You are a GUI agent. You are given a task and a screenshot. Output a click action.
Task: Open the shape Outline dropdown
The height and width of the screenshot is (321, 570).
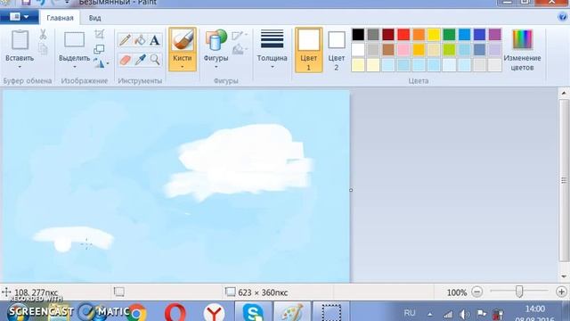(x=240, y=36)
